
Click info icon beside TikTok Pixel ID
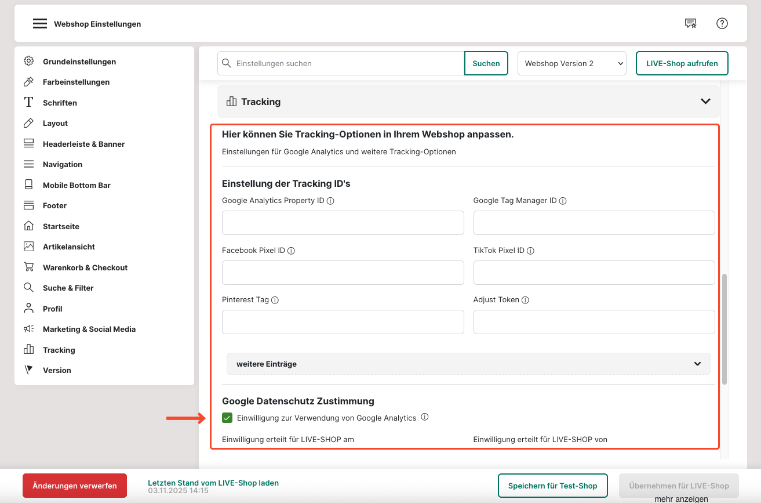pyautogui.click(x=530, y=251)
